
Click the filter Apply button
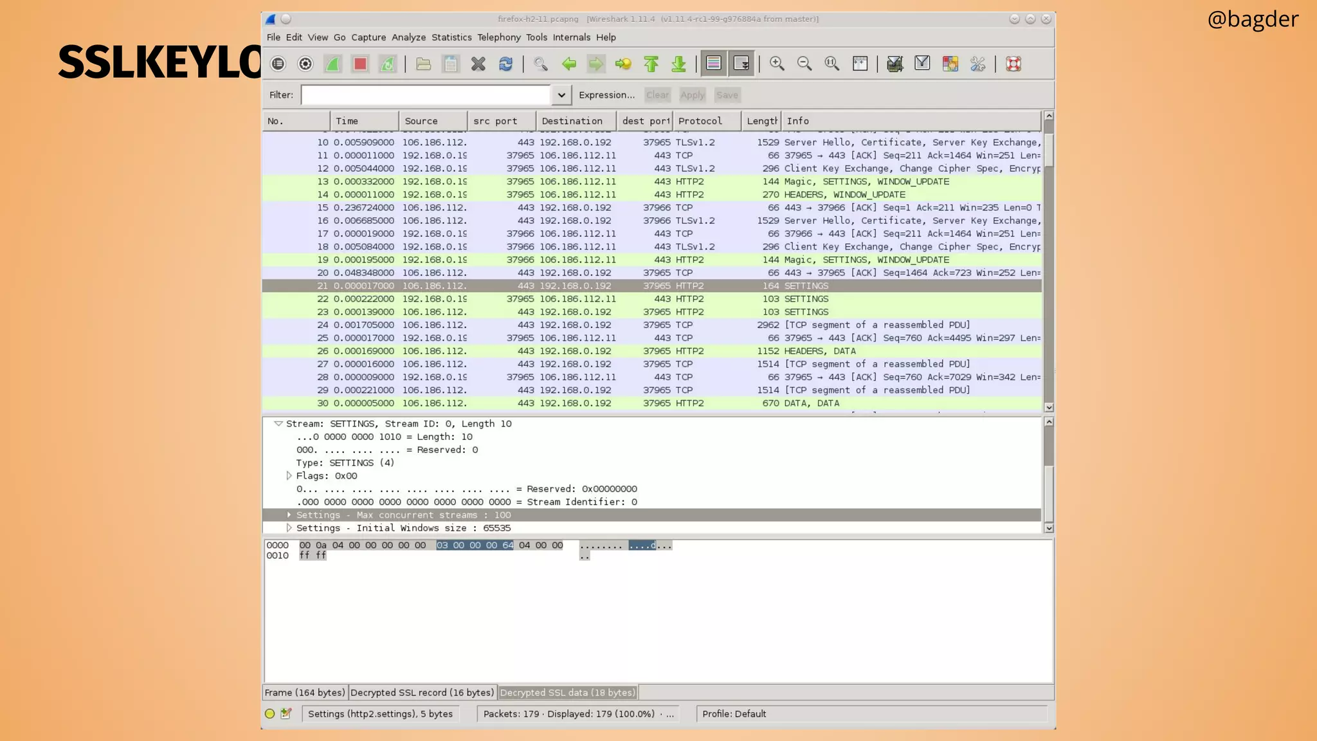(x=692, y=95)
